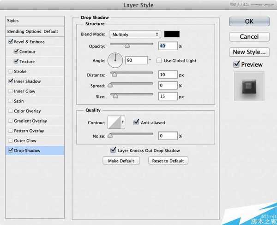Select Blending Options: Default in list

[x=32, y=31]
